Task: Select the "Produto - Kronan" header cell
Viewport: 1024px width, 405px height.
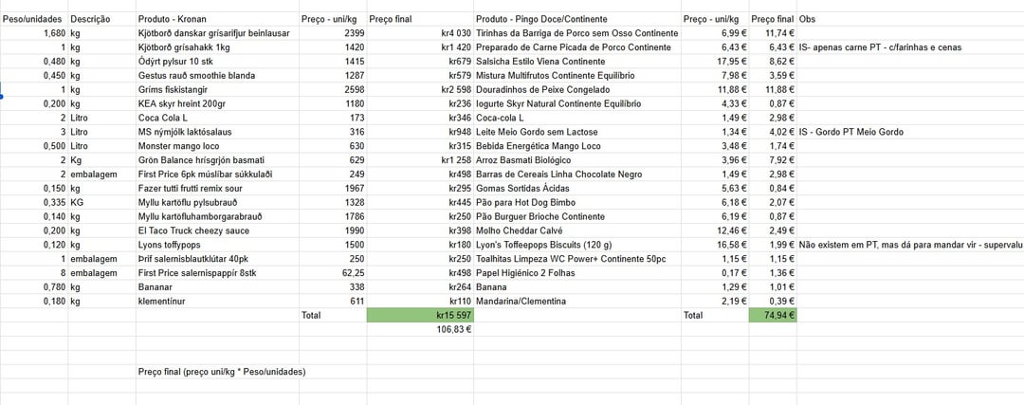Action: pos(172,19)
